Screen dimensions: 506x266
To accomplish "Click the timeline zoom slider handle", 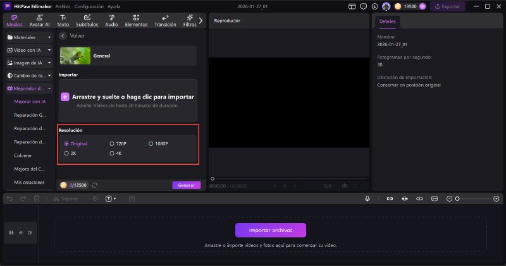I will pos(457,198).
